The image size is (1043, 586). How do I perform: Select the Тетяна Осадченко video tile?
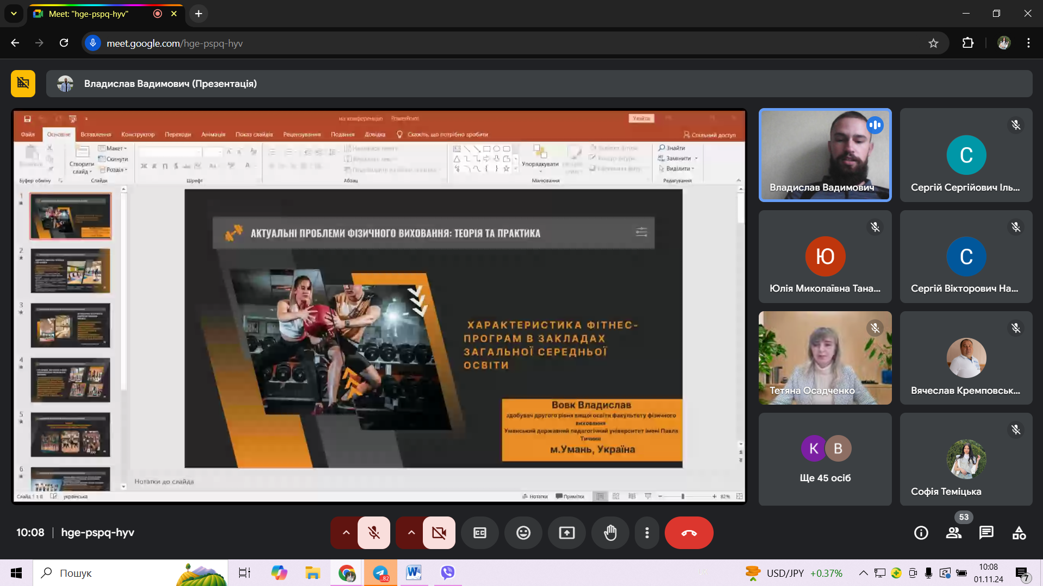click(825, 358)
